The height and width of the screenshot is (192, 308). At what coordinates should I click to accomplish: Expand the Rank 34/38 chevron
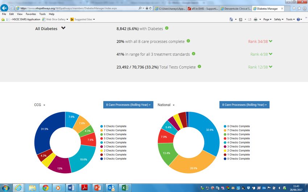tap(271, 41)
